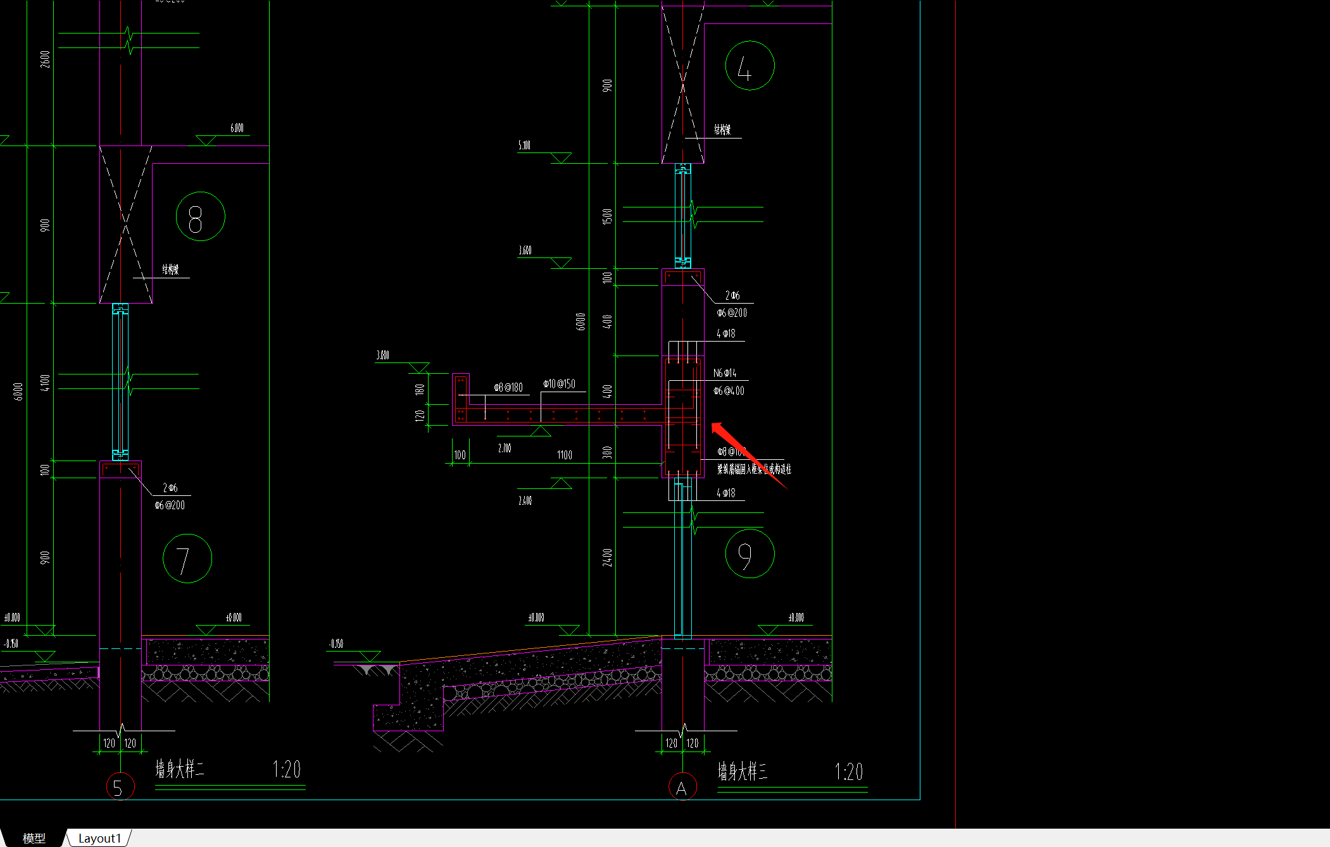Select detail marker circle numbered 9
Image resolution: width=1330 pixels, height=847 pixels.
(x=750, y=554)
